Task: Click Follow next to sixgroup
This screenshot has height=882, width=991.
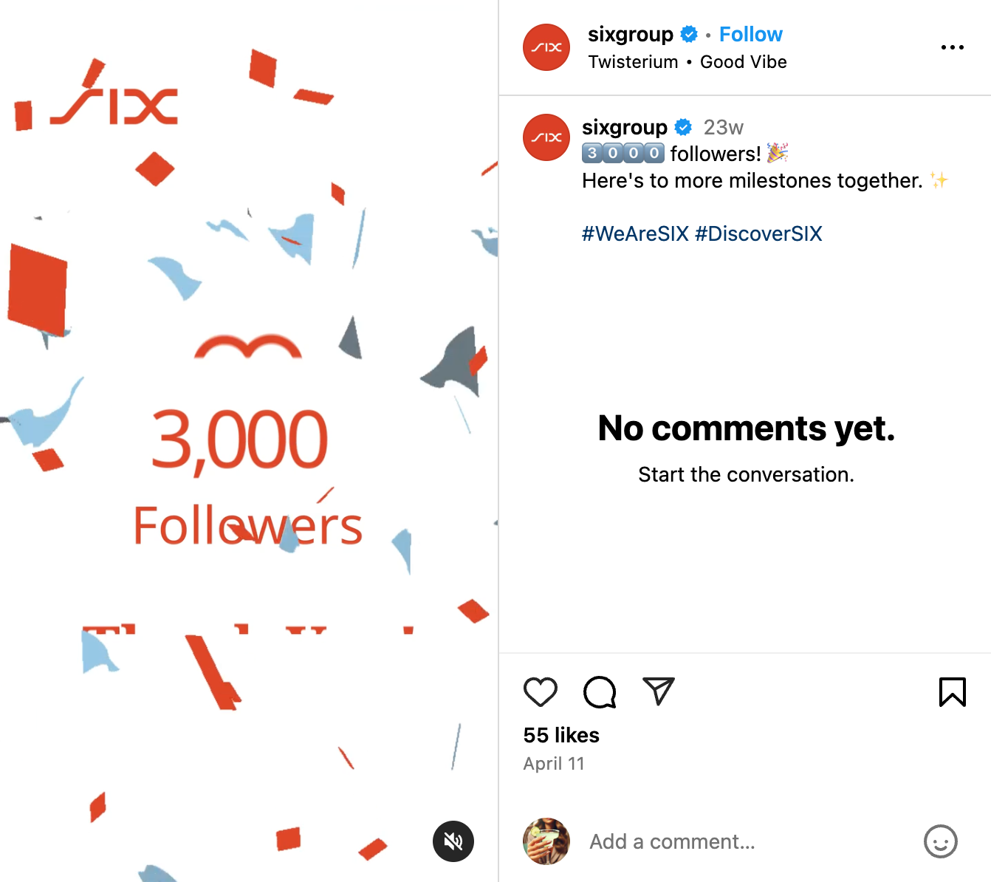Action: [750, 34]
